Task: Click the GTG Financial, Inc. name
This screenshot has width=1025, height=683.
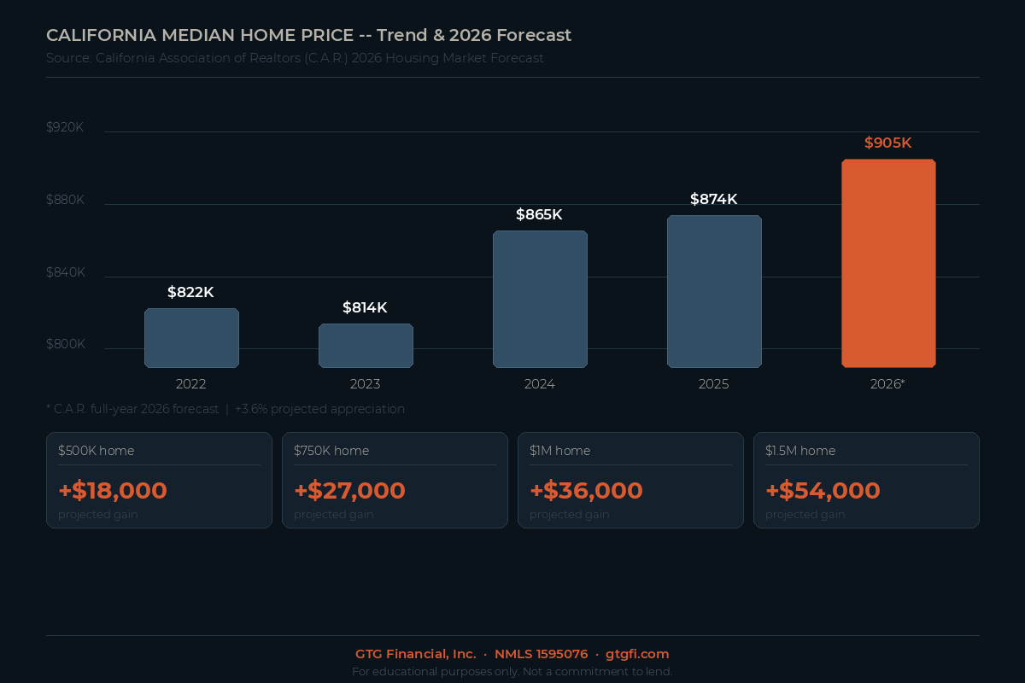Action: (x=416, y=654)
